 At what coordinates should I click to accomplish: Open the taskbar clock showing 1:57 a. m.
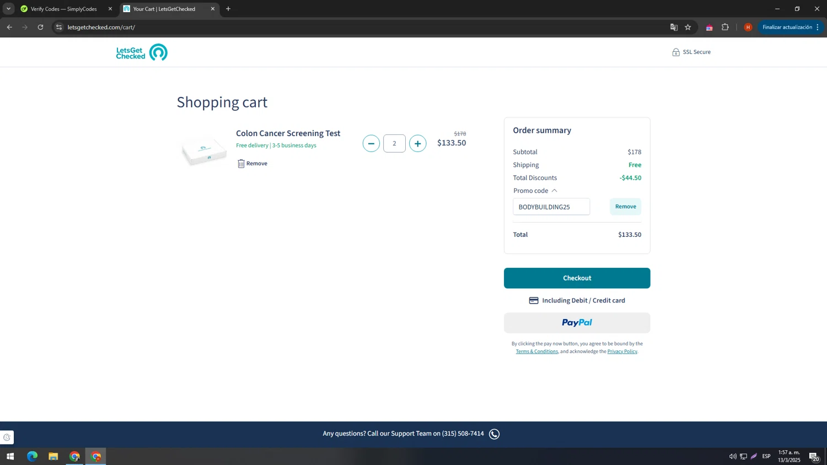pyautogui.click(x=789, y=456)
